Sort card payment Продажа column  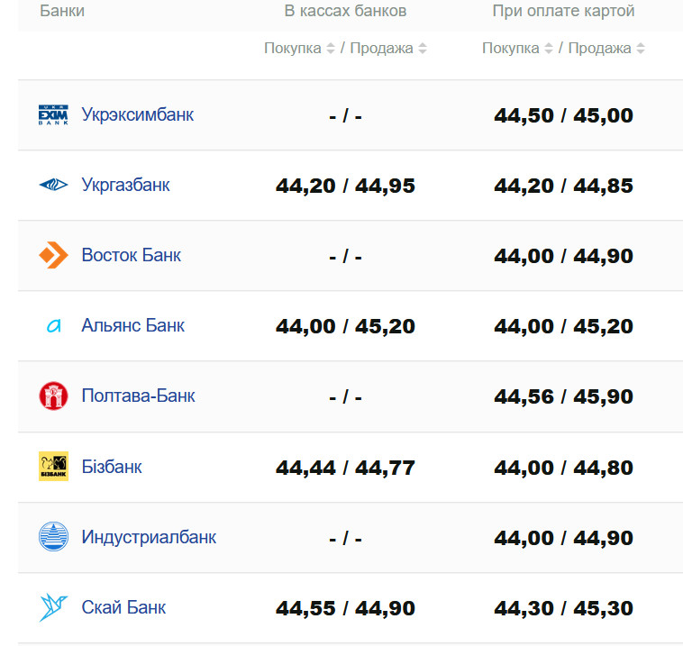click(641, 49)
